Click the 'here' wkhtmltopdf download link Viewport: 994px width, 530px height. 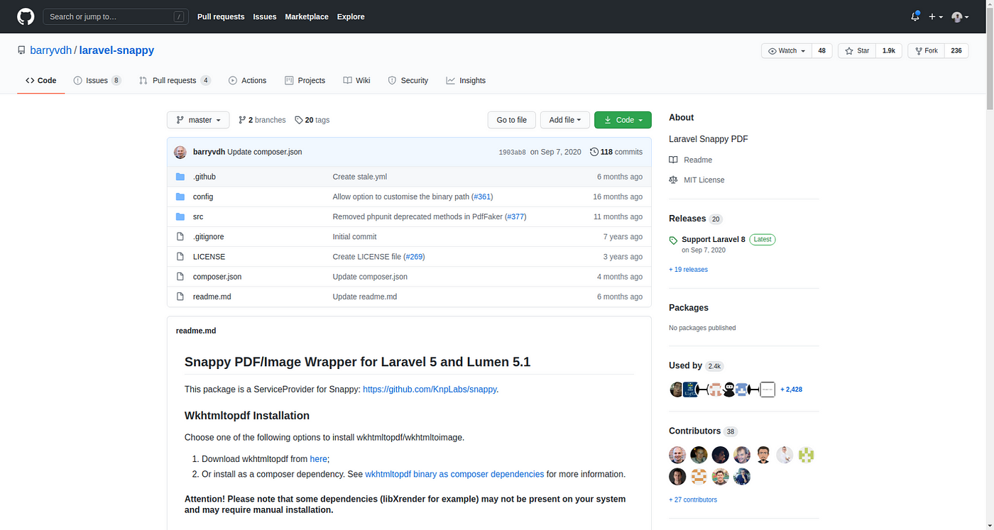point(318,459)
